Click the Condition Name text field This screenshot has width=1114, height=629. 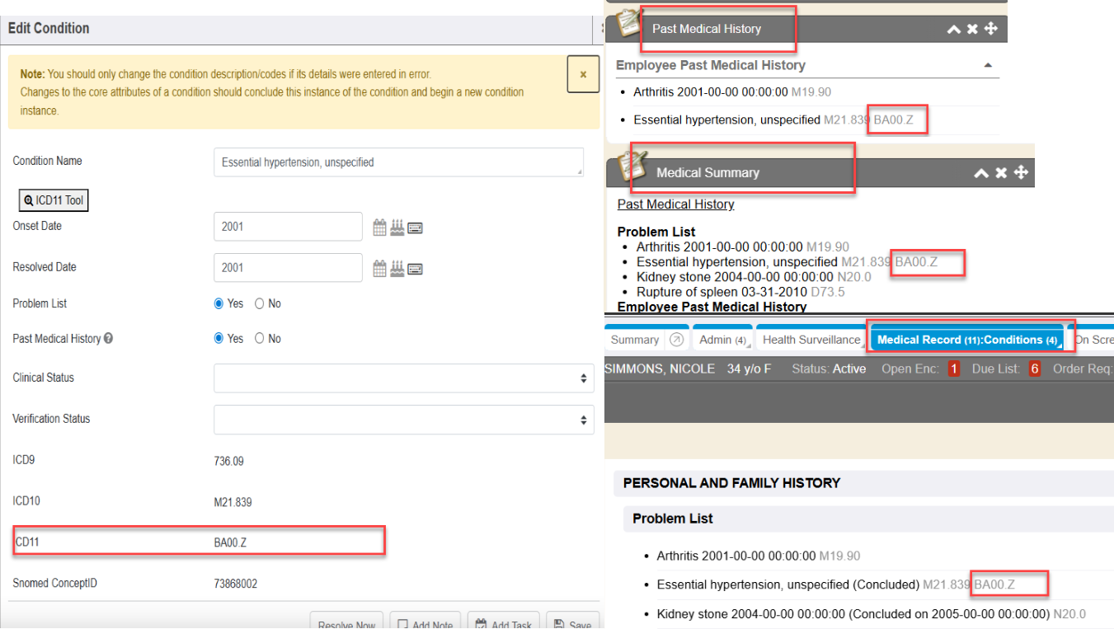coord(397,162)
